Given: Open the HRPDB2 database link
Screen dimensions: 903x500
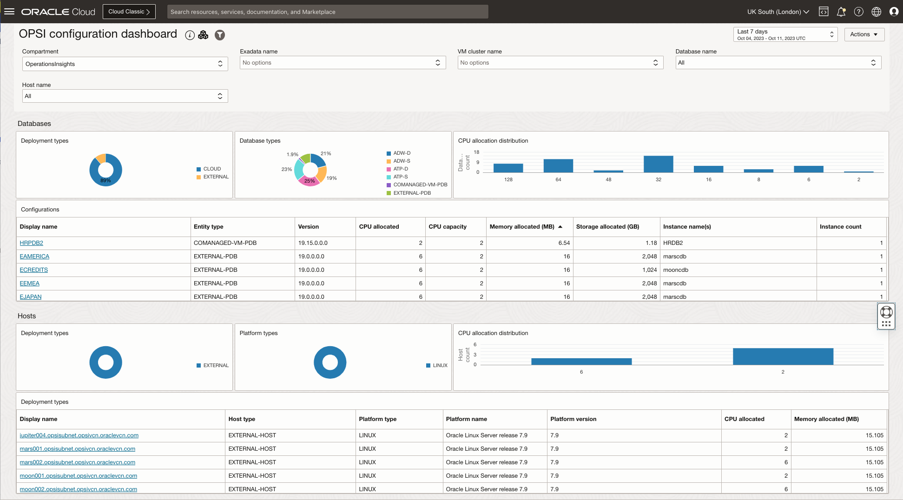Looking at the screenshot, I should point(31,243).
